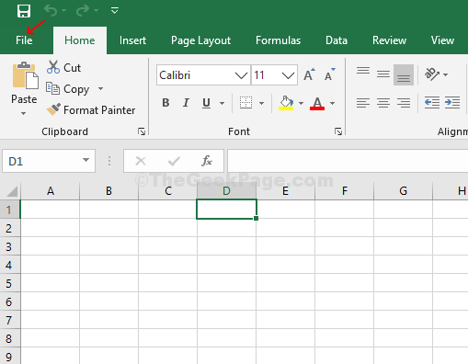The image size is (468, 364).
Task: Click the Save icon in quick access toolbar
Action: (24, 11)
